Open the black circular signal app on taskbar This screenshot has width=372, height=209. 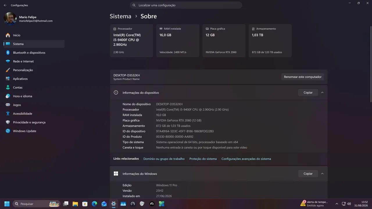click(152, 204)
